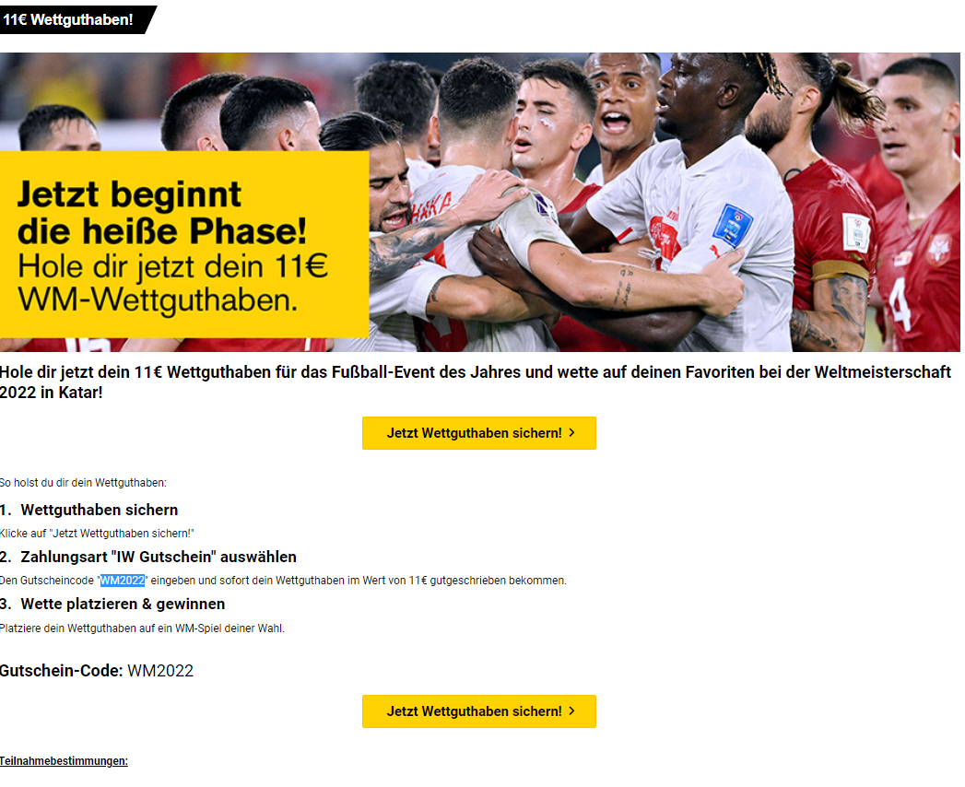Click heading '3. Wette platzieren & gewinnen'
The width and height of the screenshot is (965, 787).
point(112,605)
